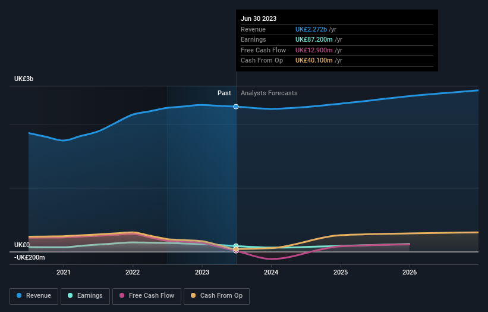Click the UK£0 y-axis label
This screenshot has width=488, height=312.
click(22, 245)
